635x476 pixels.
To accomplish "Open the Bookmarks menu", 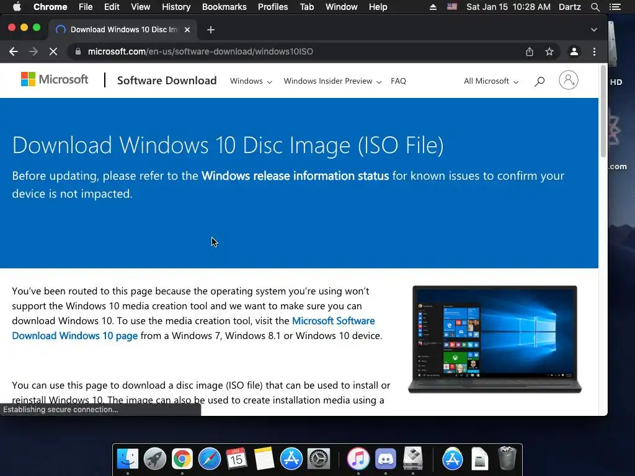I will point(224,7).
